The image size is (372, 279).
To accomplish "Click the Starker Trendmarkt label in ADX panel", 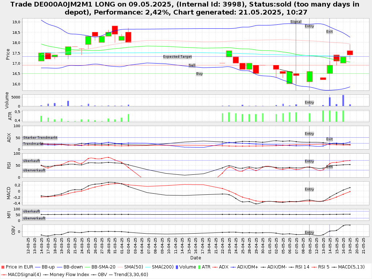I will 40,138.
